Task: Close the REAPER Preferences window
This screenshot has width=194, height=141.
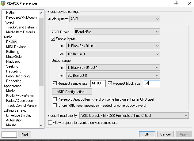Action: click(x=189, y=3)
